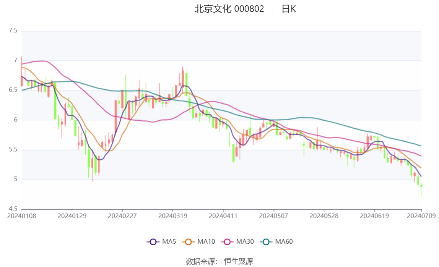Click the 日K label in title
The image size is (439, 267).
(289, 9)
